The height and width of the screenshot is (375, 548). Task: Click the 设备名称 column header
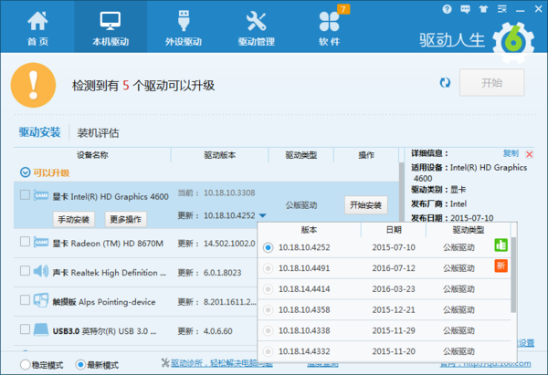pyautogui.click(x=92, y=155)
